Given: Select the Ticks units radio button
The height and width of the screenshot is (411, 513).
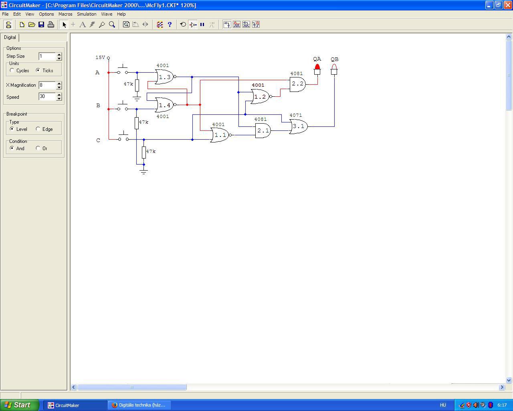Looking at the screenshot, I should 38,70.
